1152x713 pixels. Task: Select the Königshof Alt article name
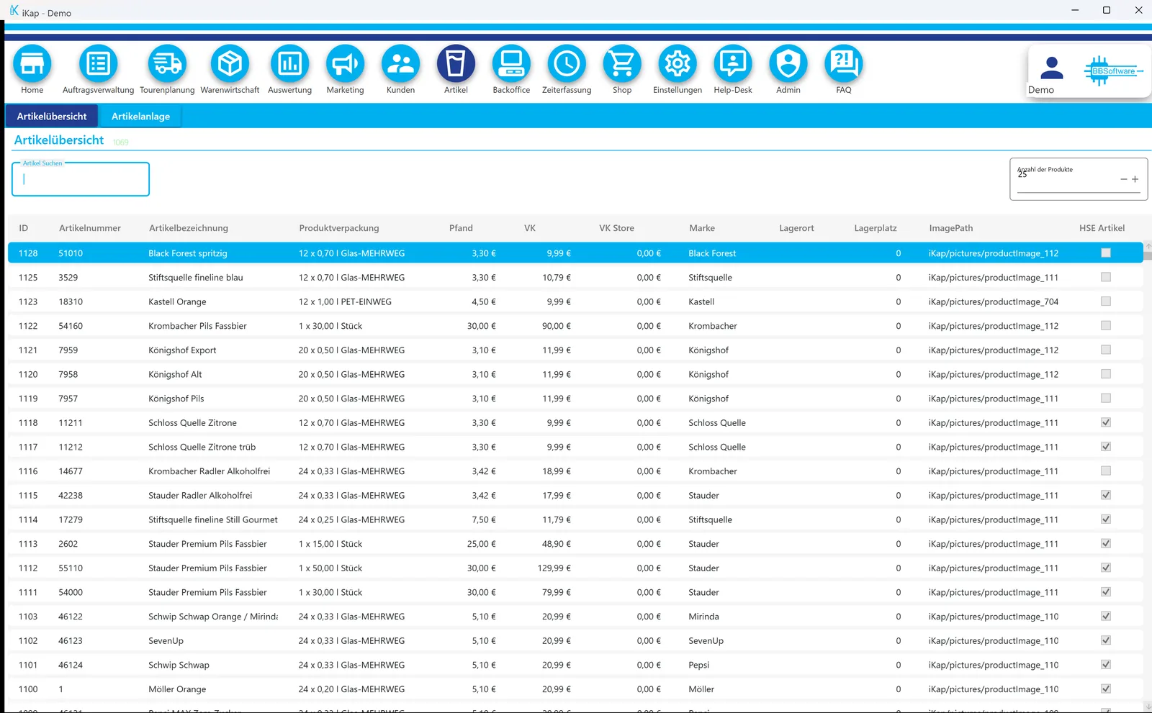coord(175,374)
